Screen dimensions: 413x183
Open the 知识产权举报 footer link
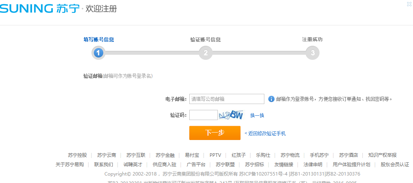(382, 155)
